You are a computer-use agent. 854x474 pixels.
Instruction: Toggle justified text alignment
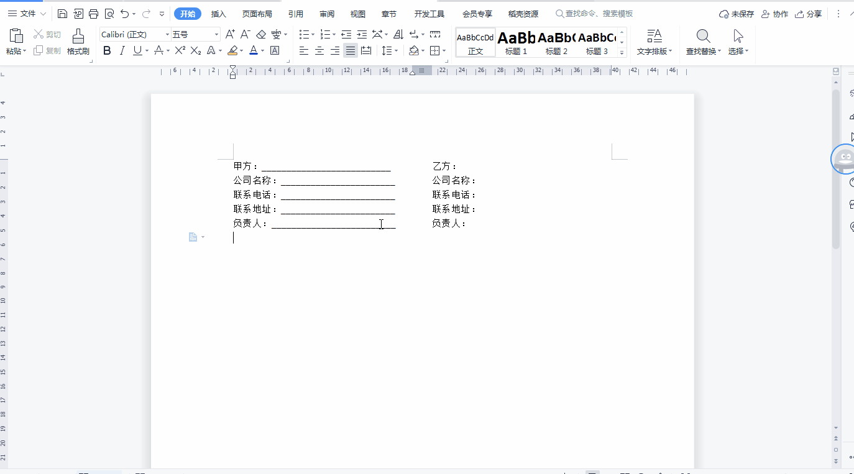351,51
